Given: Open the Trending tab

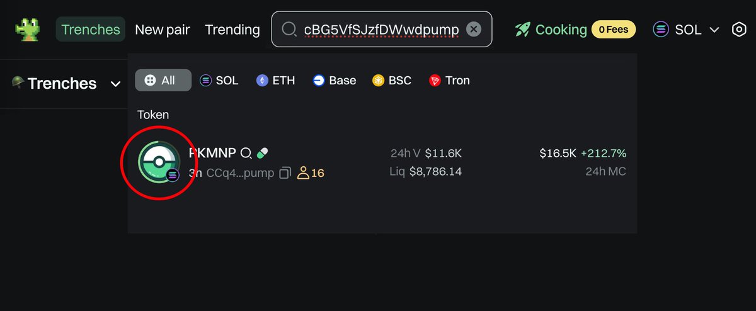Looking at the screenshot, I should coord(232,30).
